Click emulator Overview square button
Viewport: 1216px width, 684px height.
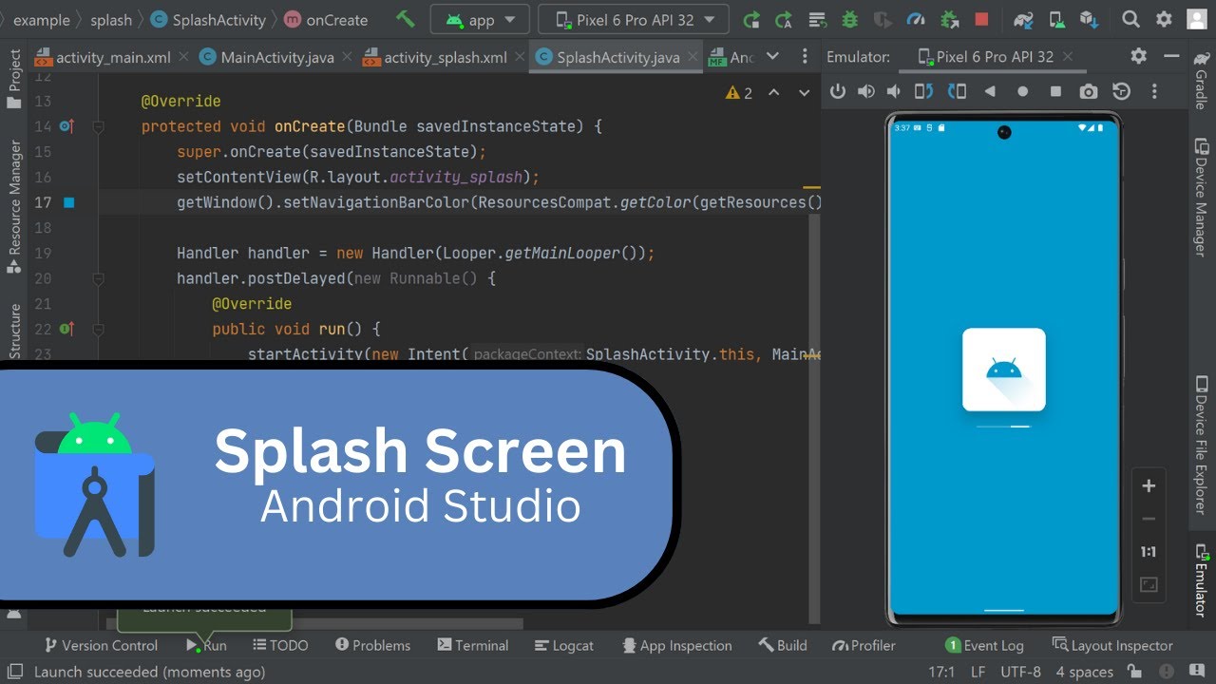pyautogui.click(x=1055, y=91)
